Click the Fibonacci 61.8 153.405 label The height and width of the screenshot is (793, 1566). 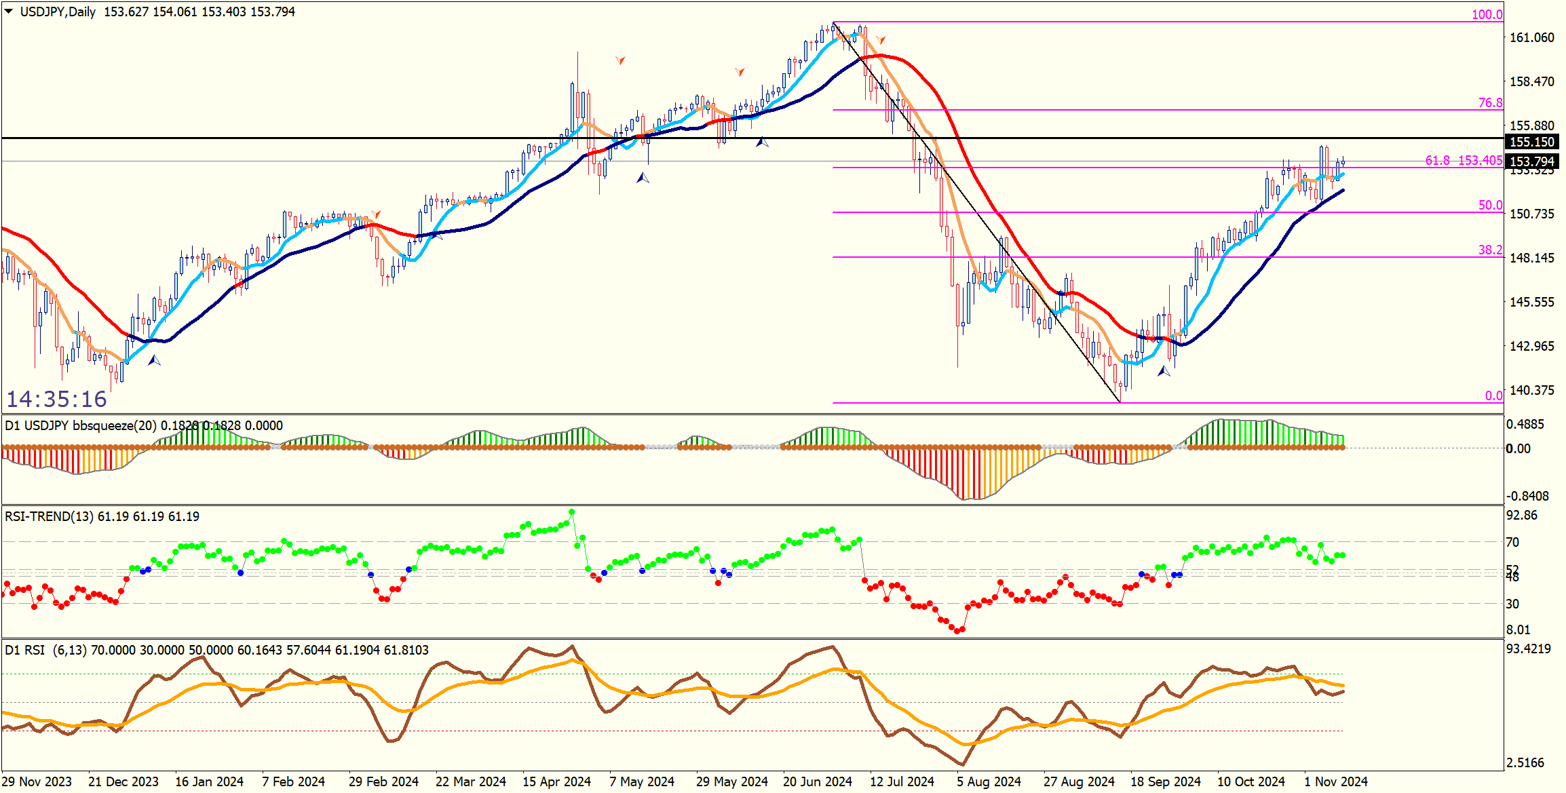point(1464,160)
